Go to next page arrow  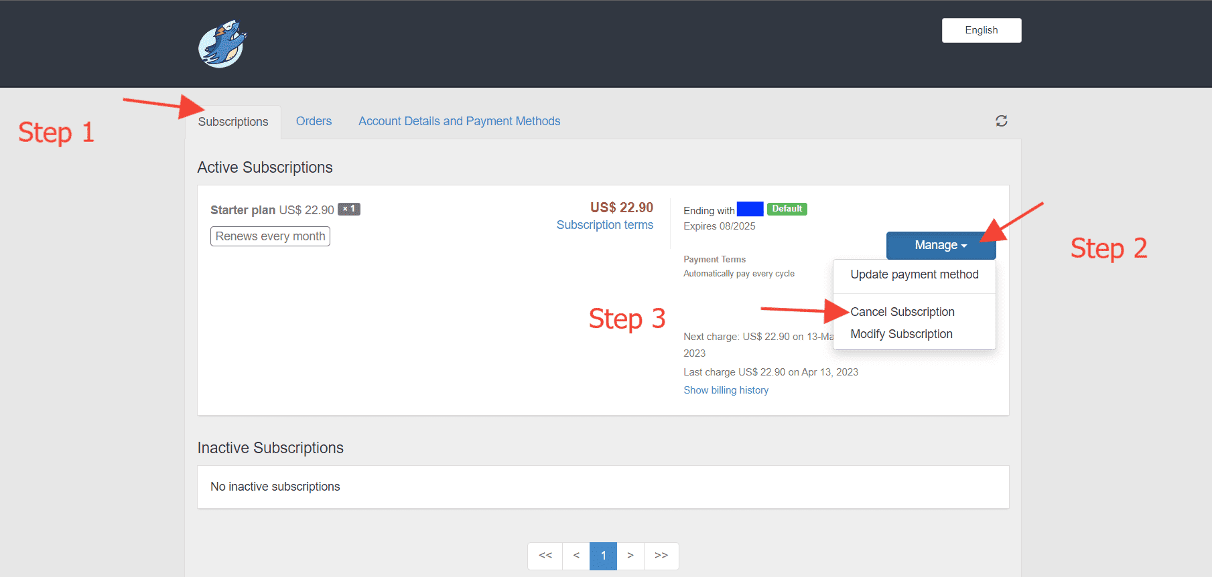click(x=630, y=556)
